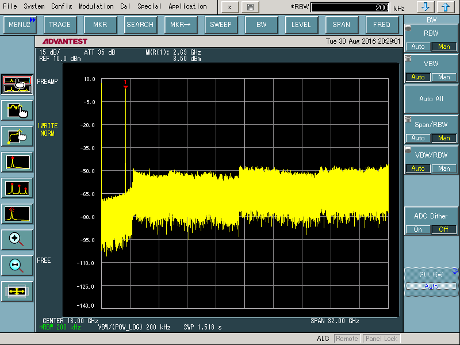Viewport: 460px width, 345px height.
Task: Set VBW to Man
Action: pos(444,77)
